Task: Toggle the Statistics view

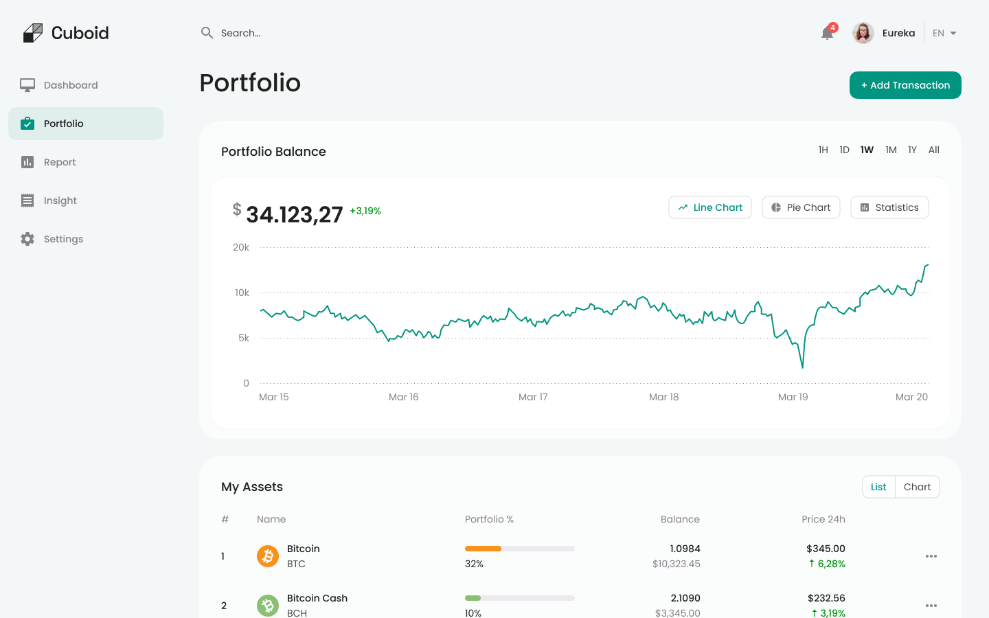Action: pos(889,207)
